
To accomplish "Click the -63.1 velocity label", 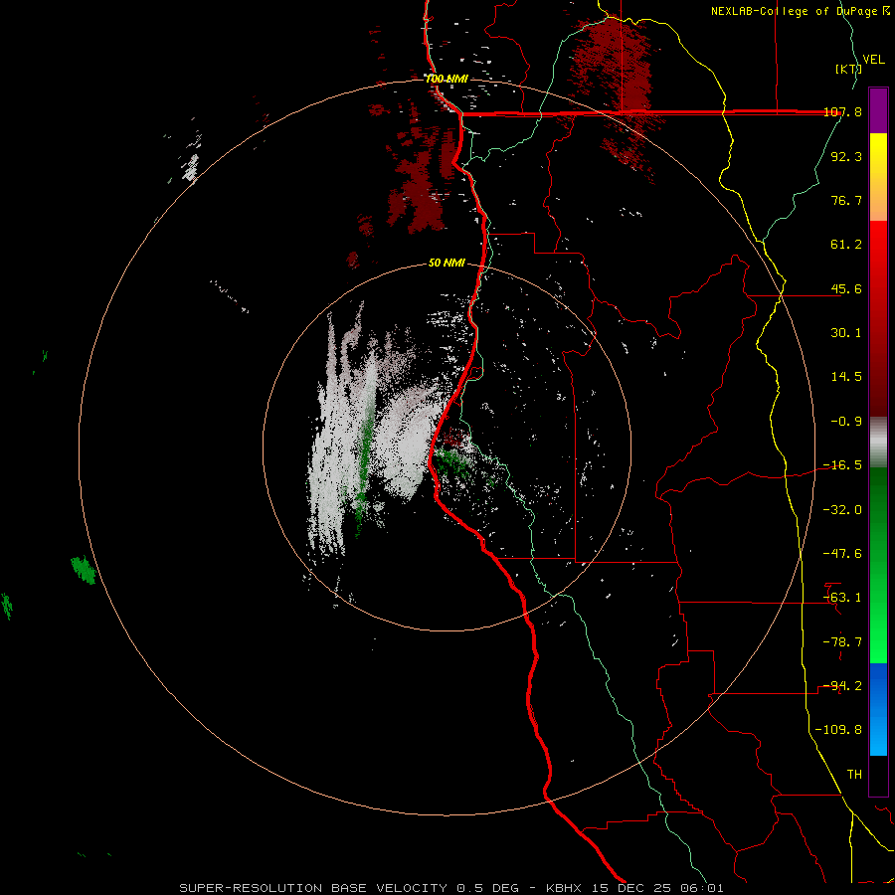I will tap(842, 598).
